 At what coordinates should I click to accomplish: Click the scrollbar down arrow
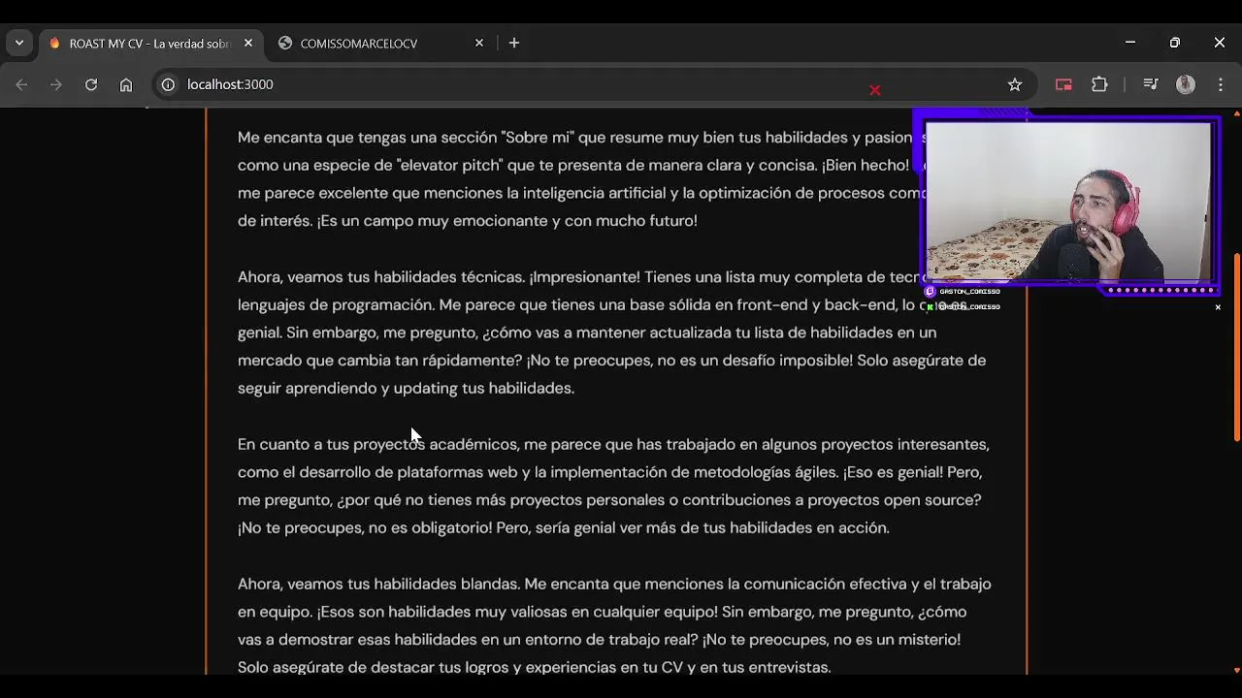pos(1236,669)
